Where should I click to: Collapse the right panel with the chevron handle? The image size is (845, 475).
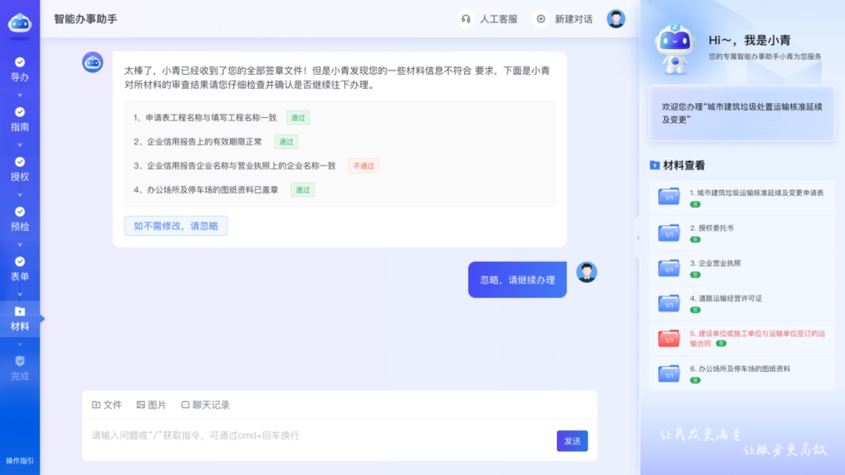(637, 237)
